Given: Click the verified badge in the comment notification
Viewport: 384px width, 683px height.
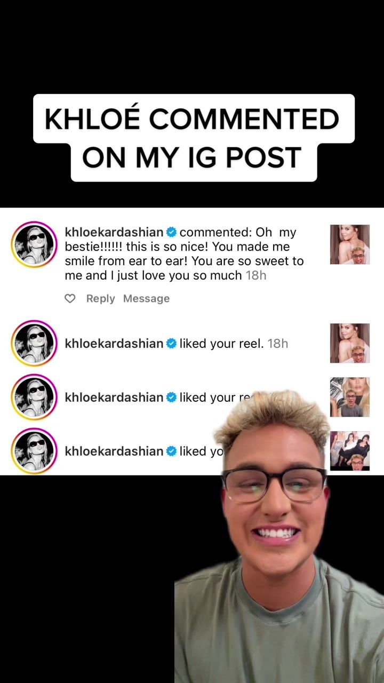Looking at the screenshot, I should (171, 232).
